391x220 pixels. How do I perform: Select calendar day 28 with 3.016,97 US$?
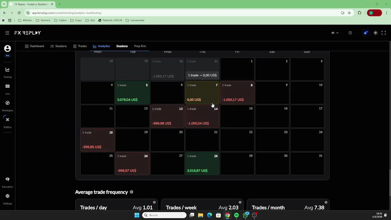click(x=202, y=163)
